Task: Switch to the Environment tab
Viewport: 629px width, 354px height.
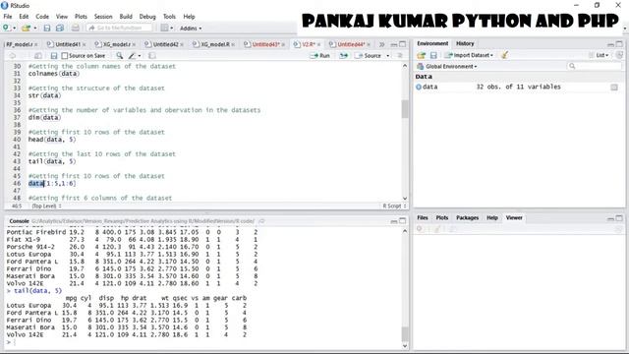Action: click(432, 43)
